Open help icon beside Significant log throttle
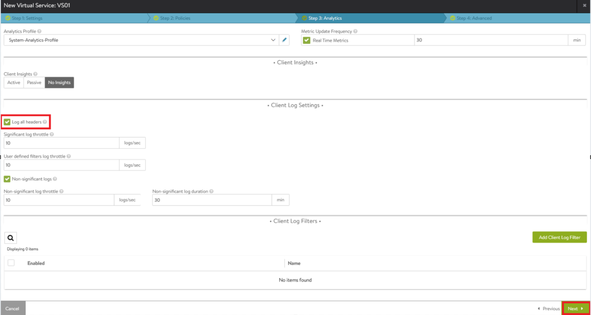The height and width of the screenshot is (315, 591). click(52, 134)
